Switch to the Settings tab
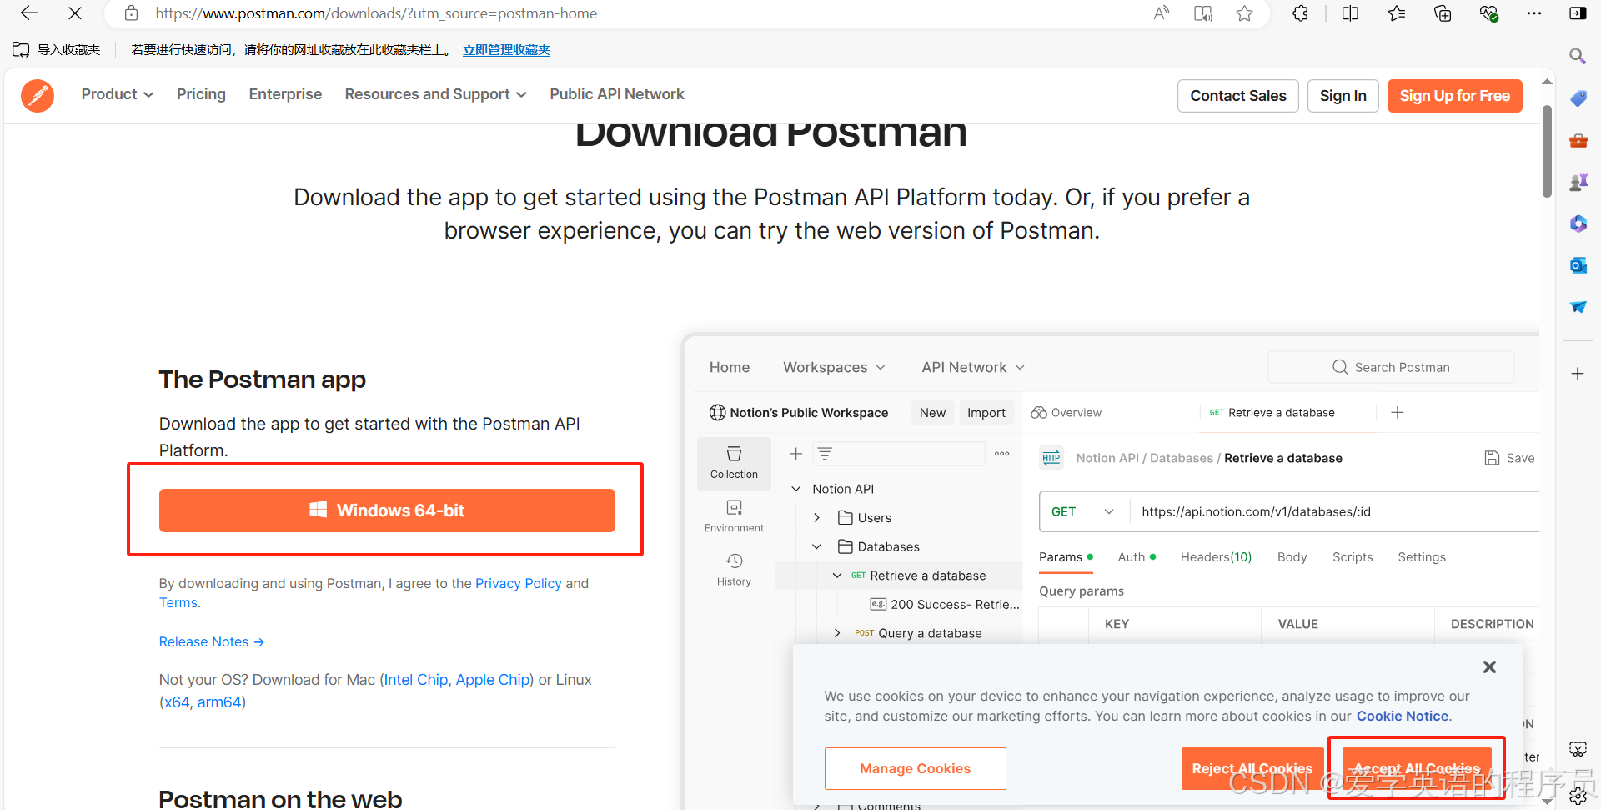Image resolution: width=1601 pixels, height=810 pixels. (1422, 557)
